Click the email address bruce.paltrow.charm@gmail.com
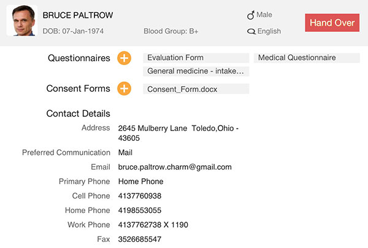The width and height of the screenshot is (368, 248). [175, 167]
